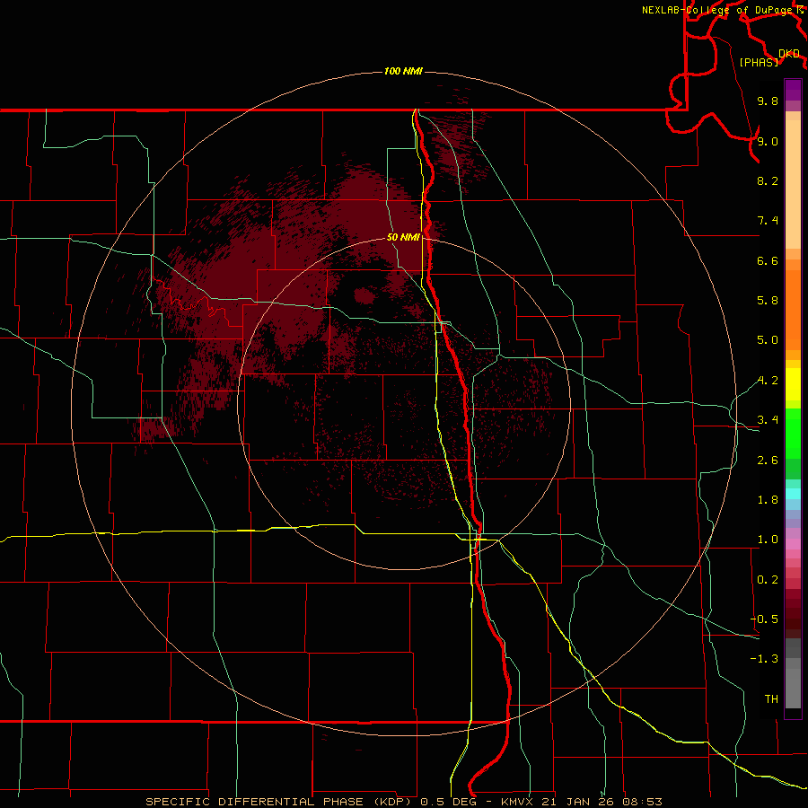Click the 3.4 scale value
Screen dimensions: 808x808
tap(768, 420)
